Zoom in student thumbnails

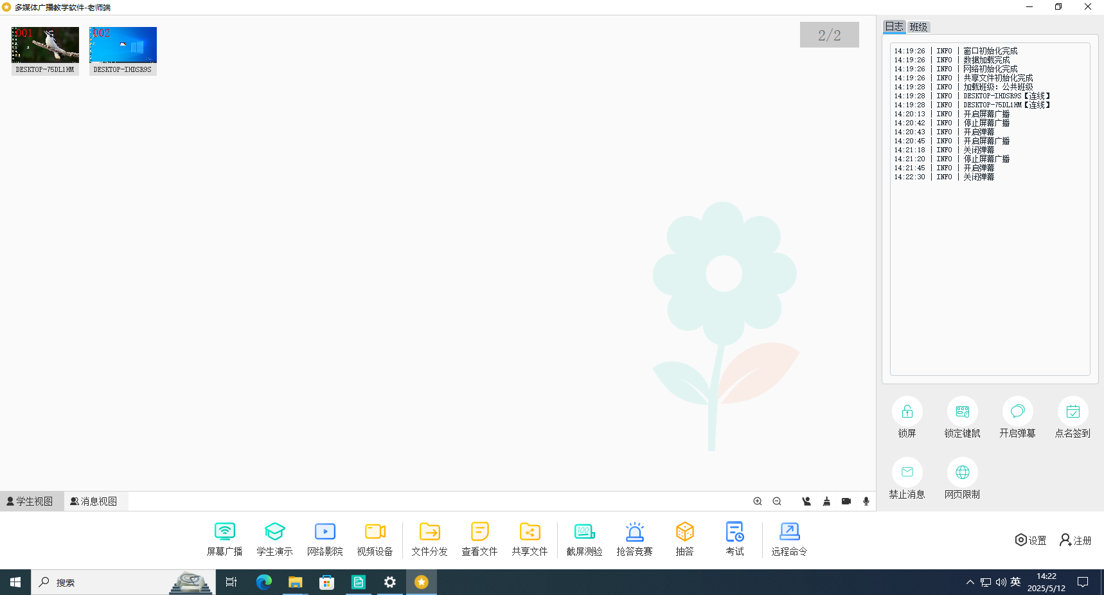pyautogui.click(x=758, y=501)
